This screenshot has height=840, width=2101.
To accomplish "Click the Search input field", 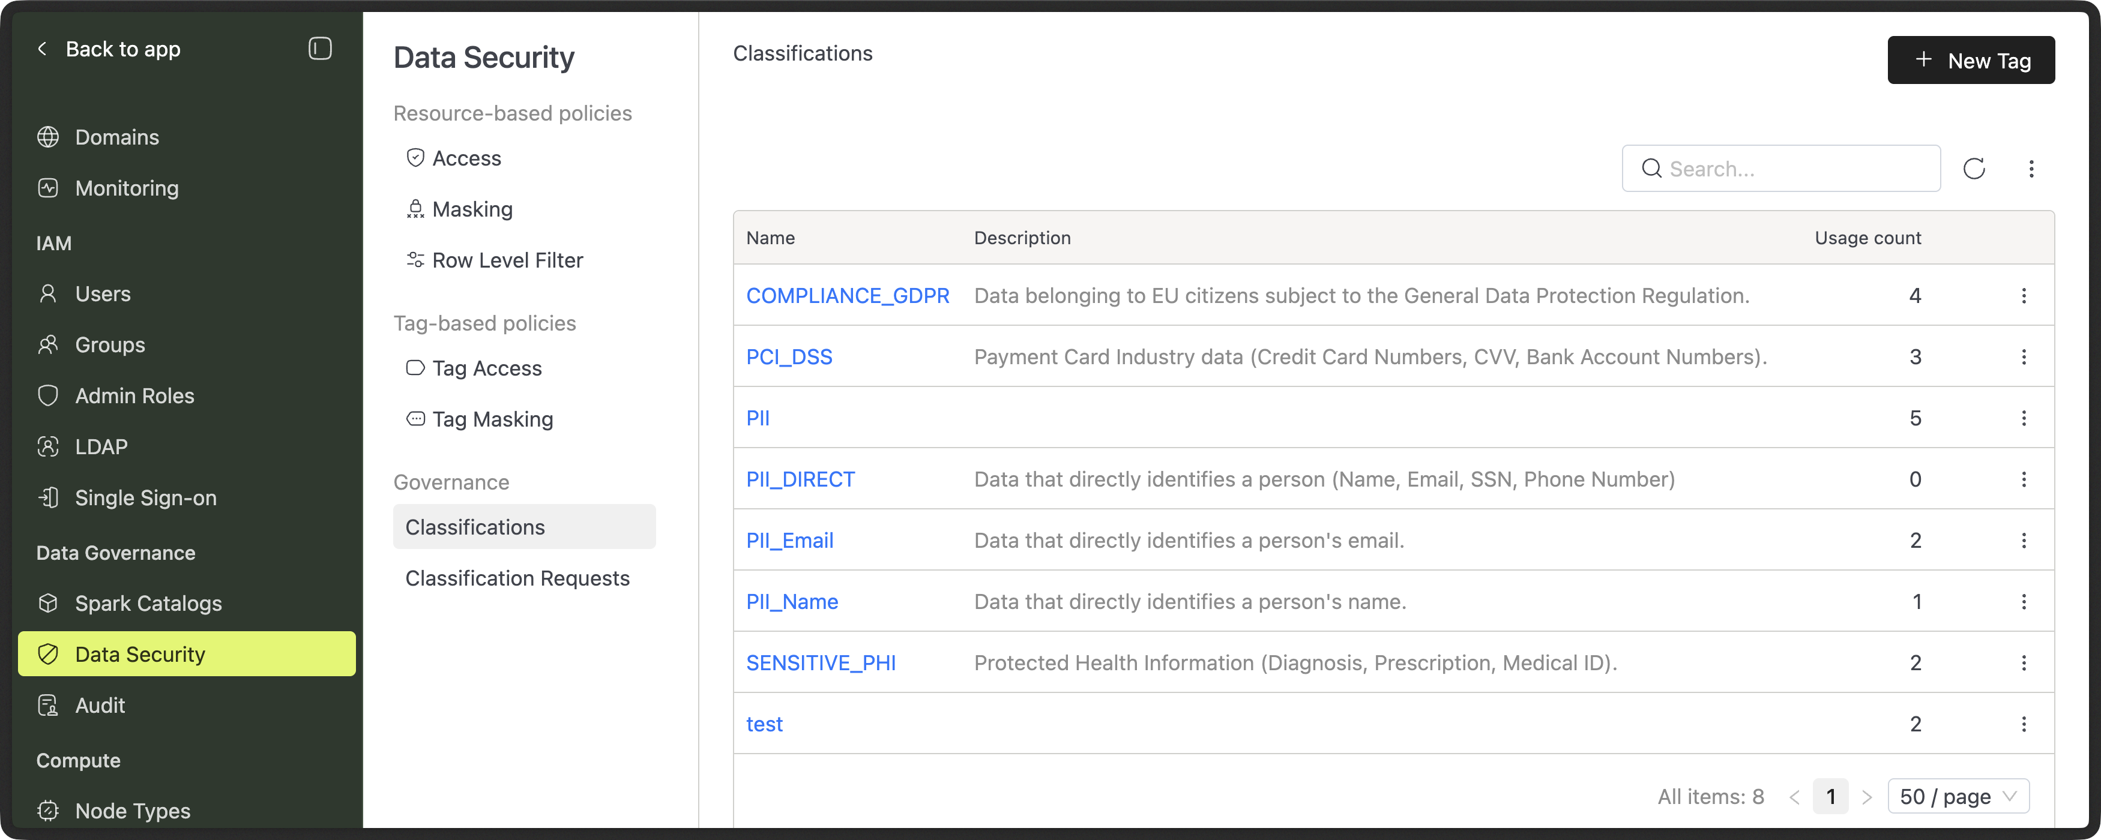I will pyautogui.click(x=1794, y=169).
